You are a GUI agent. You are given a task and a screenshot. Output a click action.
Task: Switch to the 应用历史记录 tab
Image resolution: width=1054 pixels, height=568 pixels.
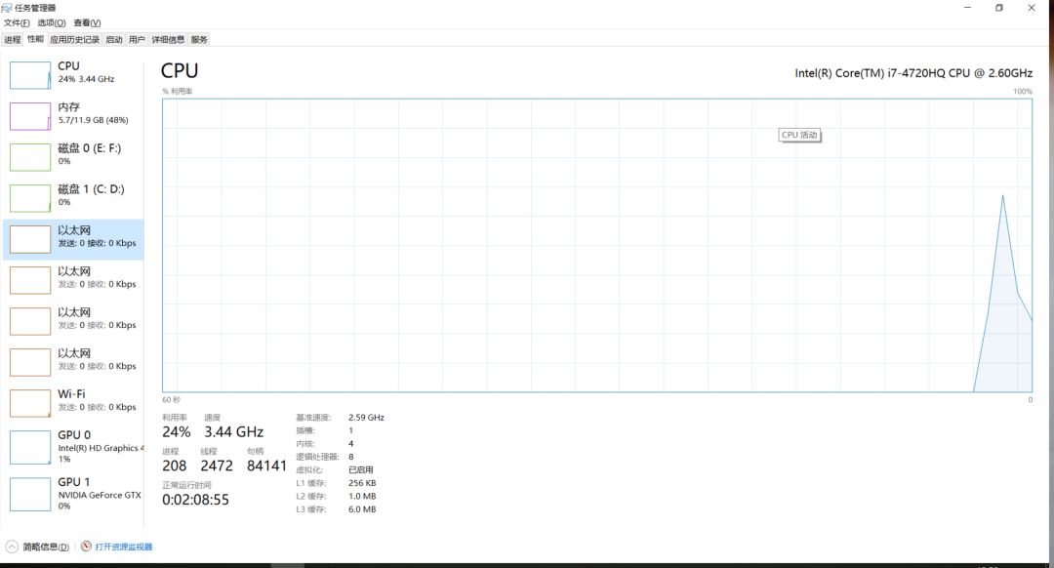(x=74, y=40)
